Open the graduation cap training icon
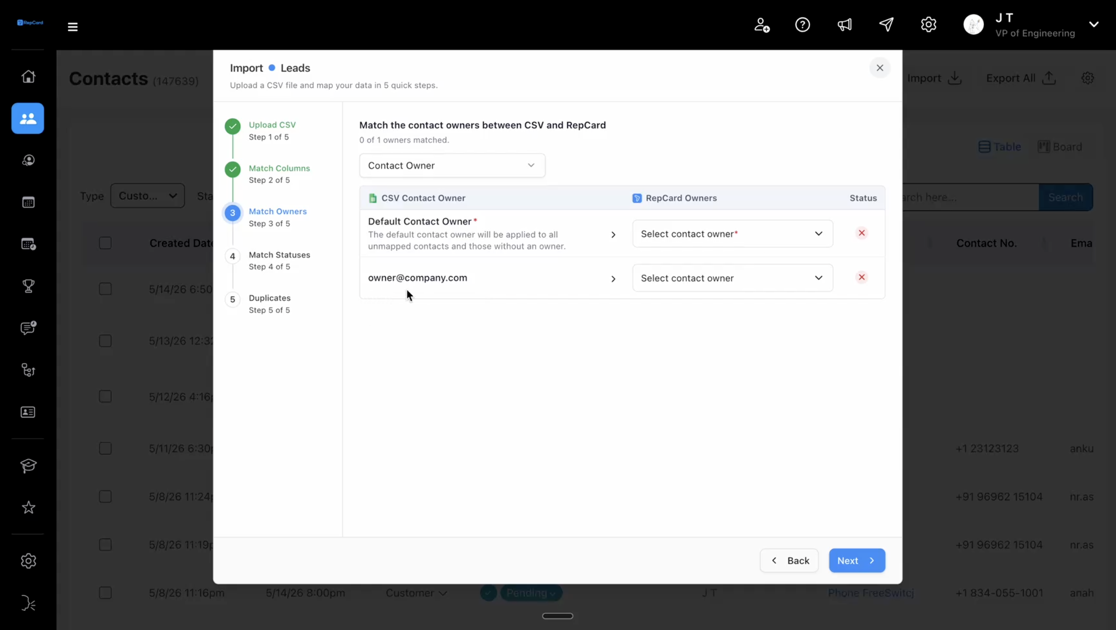Screen dimensions: 1116x630 tap(28, 466)
